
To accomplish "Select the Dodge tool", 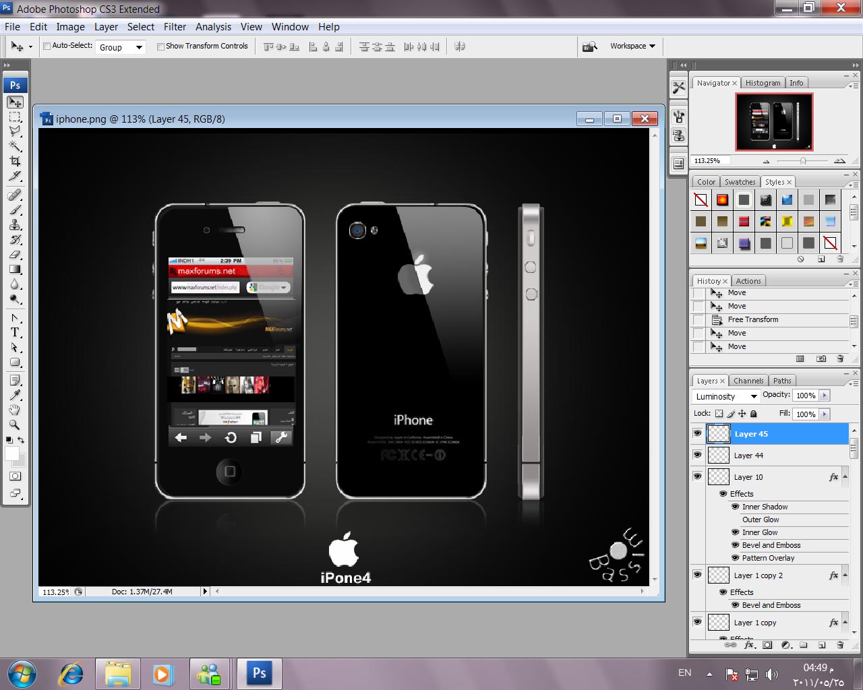I will 15,299.
